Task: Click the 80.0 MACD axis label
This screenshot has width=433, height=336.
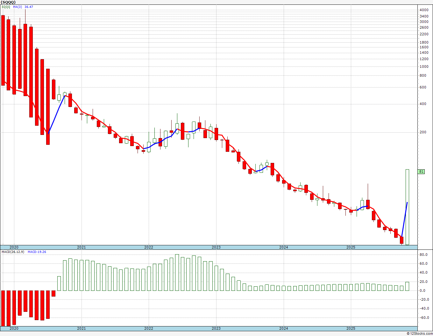Action: [423, 255]
